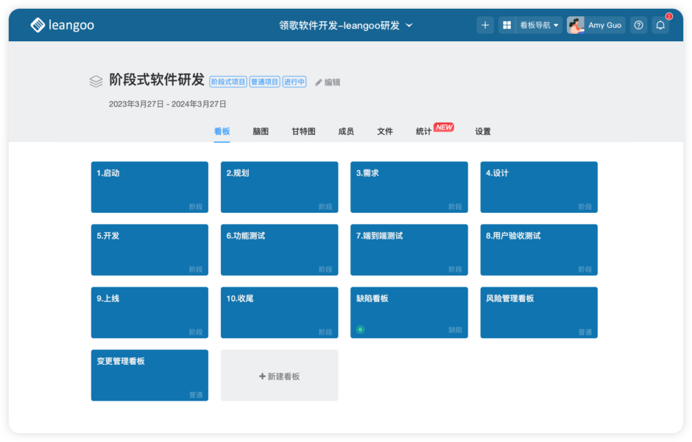Viewport: 692px width, 442px height.
Task: Open the 设置 tab
Action: pyautogui.click(x=483, y=131)
